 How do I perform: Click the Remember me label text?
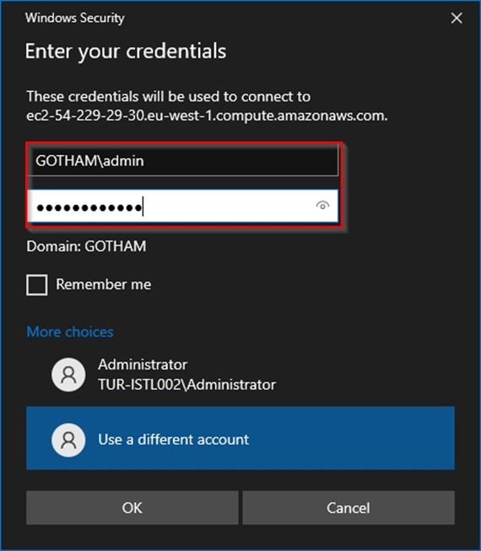104,284
